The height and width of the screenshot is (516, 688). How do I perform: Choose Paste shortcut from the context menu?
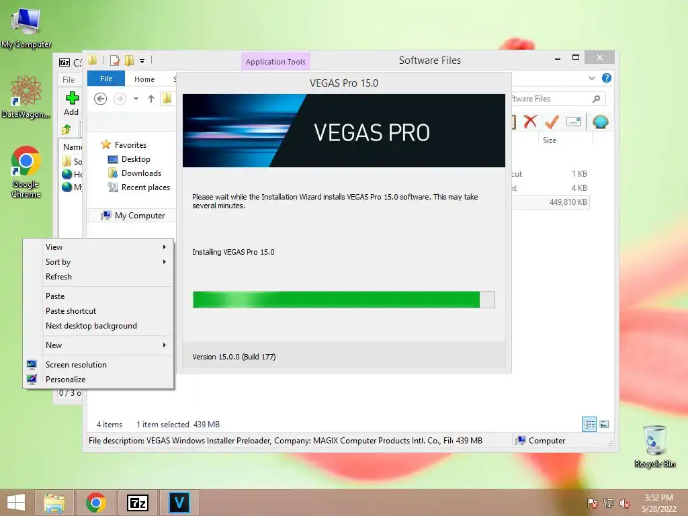point(98,311)
